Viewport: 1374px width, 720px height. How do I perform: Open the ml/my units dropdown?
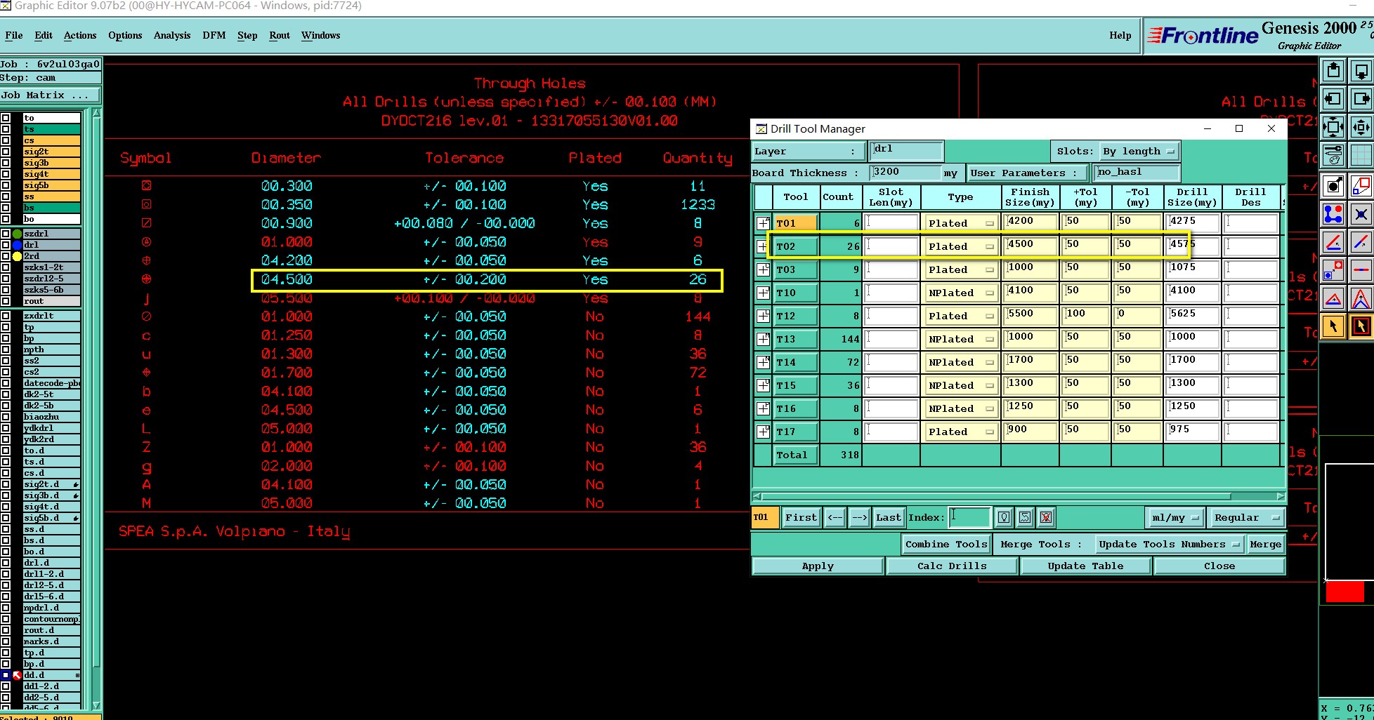pos(1175,517)
